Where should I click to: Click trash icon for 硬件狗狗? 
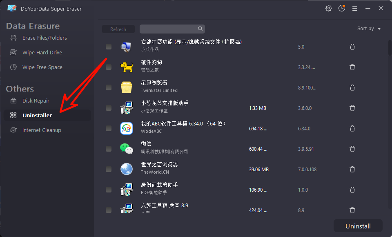click(x=352, y=67)
